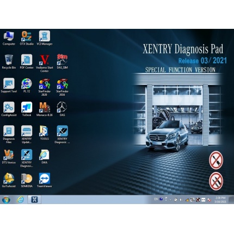234x234 pixels.
Task: Open the EWA web shortcut
Action: tap(45, 157)
